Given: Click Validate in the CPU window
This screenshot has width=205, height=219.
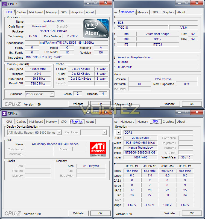Looking at the screenshot, I should [x=78, y=104].
